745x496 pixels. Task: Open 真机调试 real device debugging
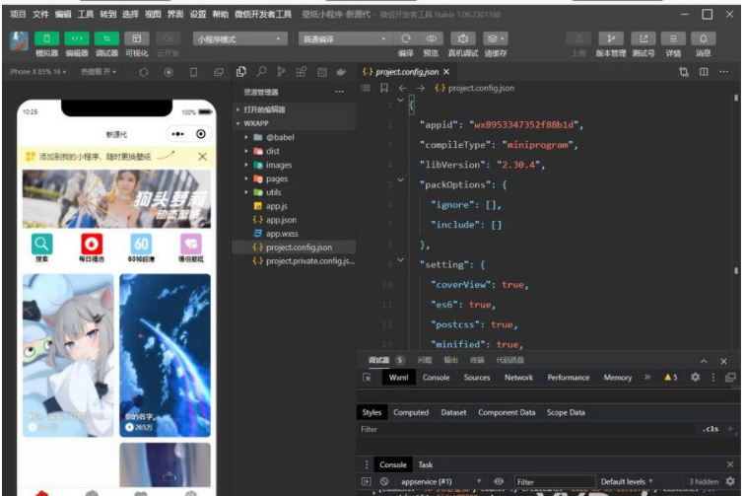click(x=463, y=38)
